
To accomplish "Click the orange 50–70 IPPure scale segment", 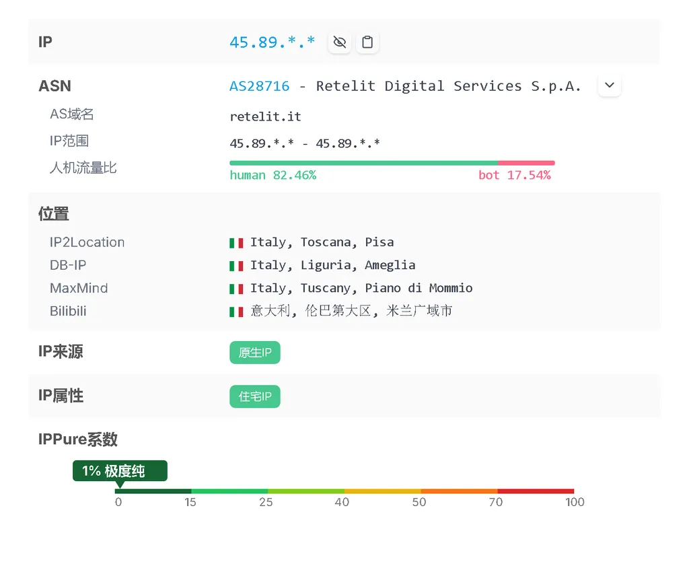I will pos(459,491).
